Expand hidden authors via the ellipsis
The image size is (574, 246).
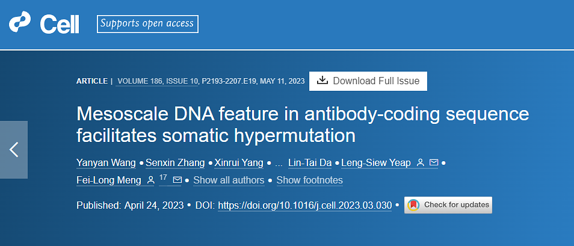[279, 163]
